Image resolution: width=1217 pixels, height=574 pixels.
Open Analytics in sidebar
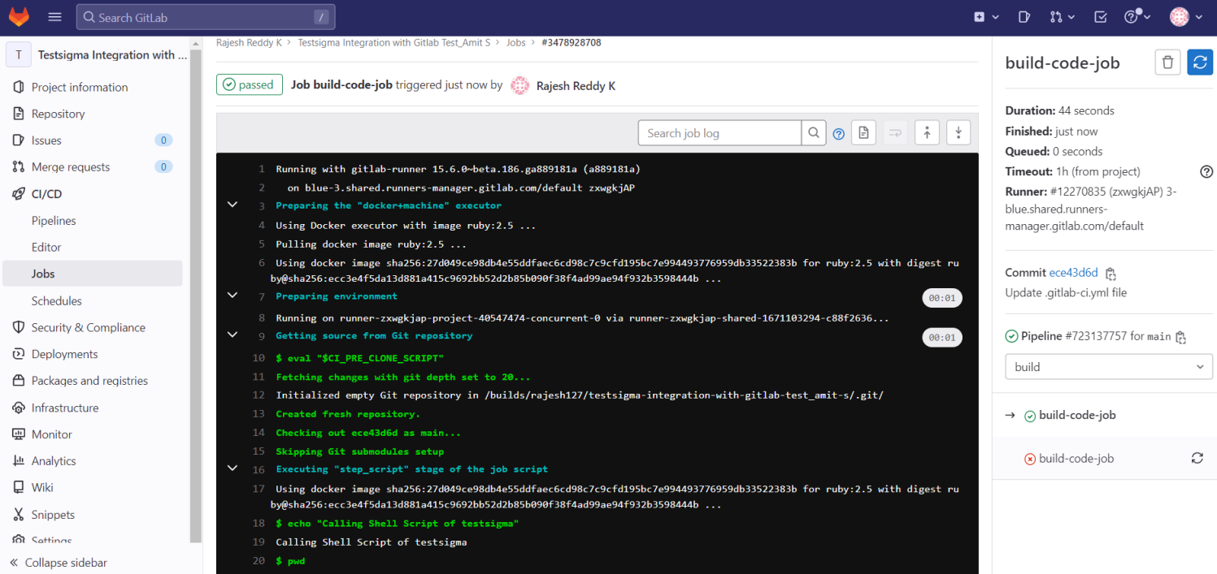click(x=54, y=461)
